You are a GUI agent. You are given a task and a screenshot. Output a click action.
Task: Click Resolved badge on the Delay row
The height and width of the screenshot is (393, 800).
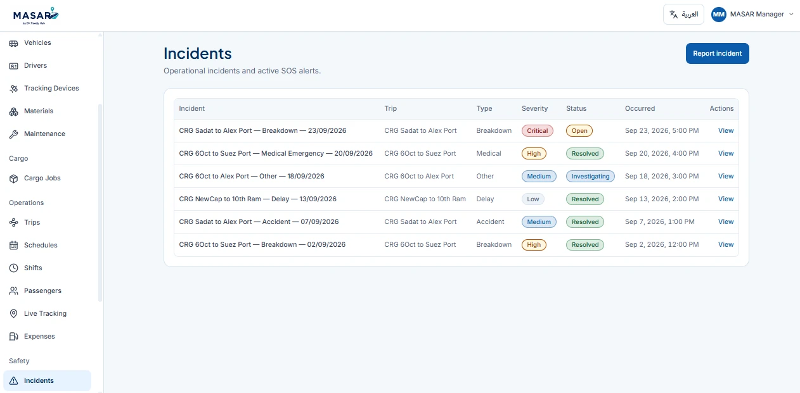click(585, 199)
